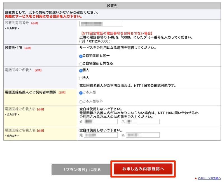This screenshot has width=224, height=182.
Task: Click the 全角文字 format hint
Action: click(12, 115)
